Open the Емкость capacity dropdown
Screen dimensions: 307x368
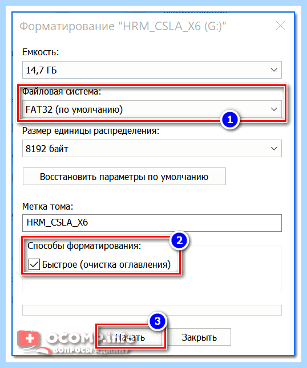tap(152, 70)
